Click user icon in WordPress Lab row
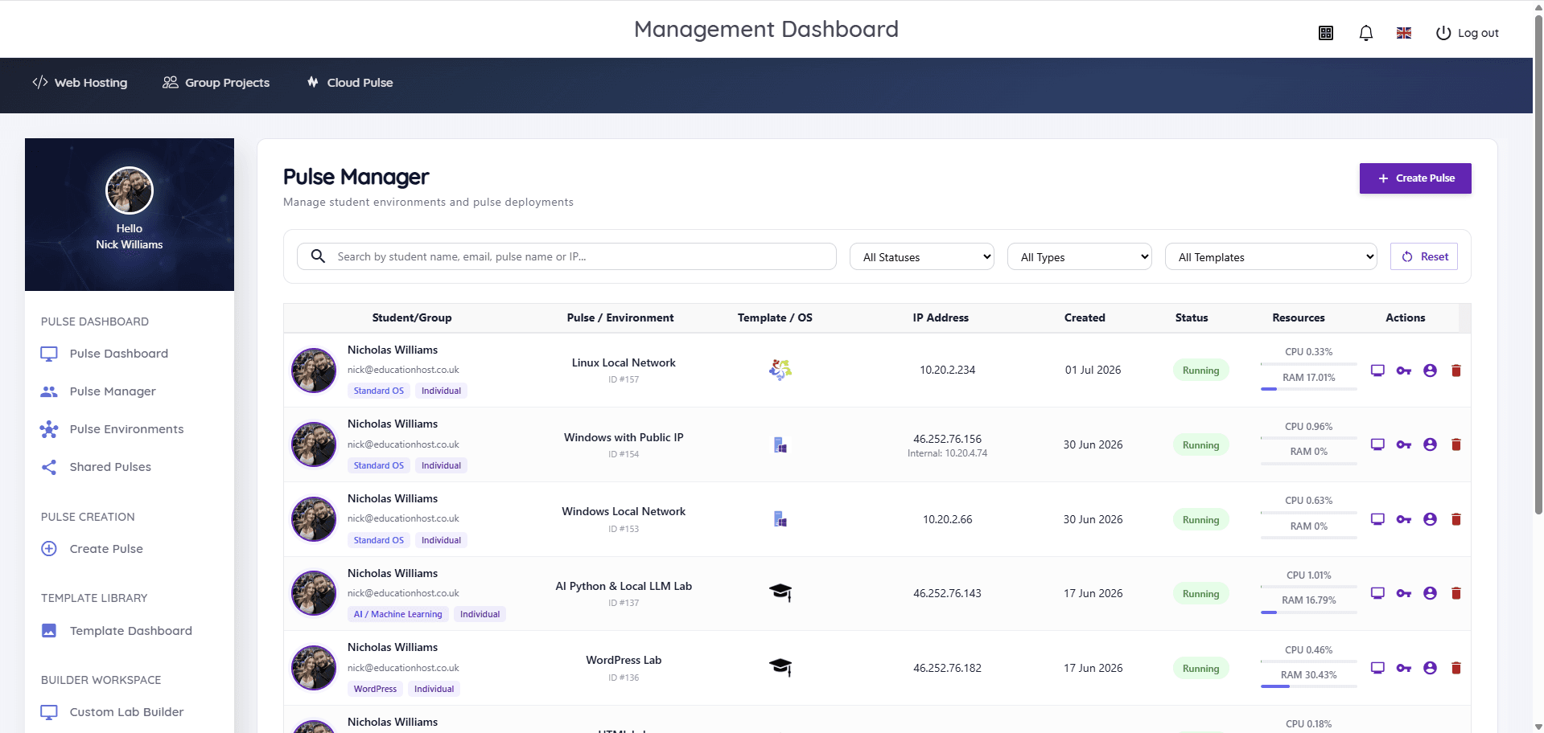The width and height of the screenshot is (1544, 733). tap(1430, 668)
